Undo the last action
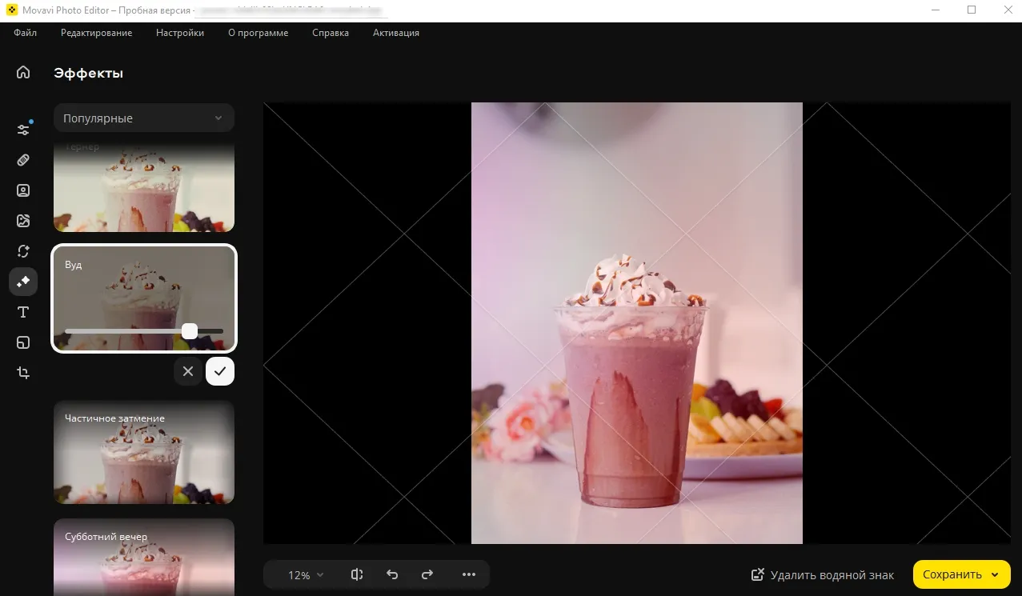Viewport: 1022px width, 596px height. [x=392, y=574]
